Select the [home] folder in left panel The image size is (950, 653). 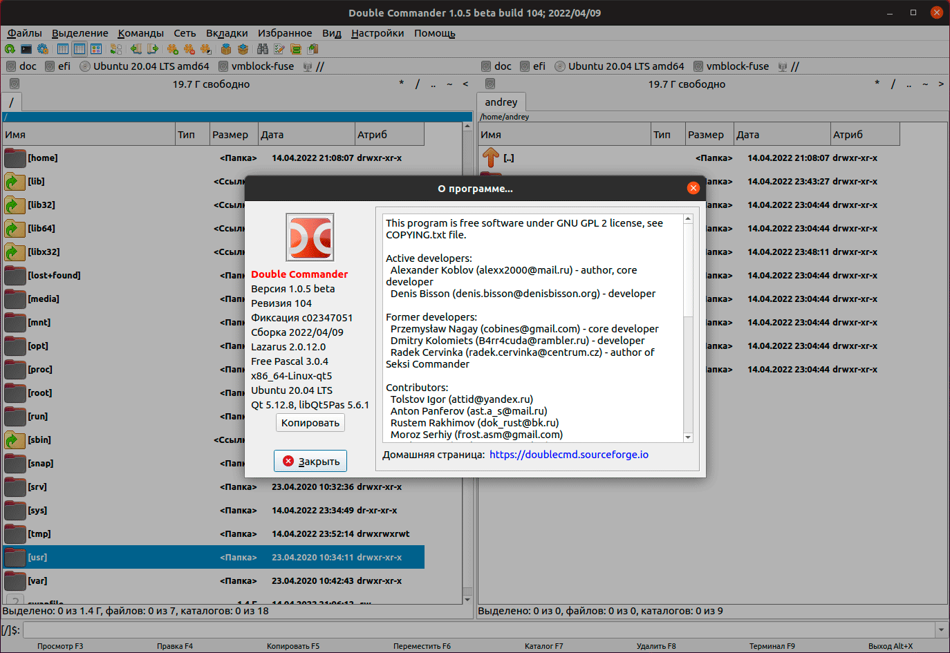click(x=214, y=158)
